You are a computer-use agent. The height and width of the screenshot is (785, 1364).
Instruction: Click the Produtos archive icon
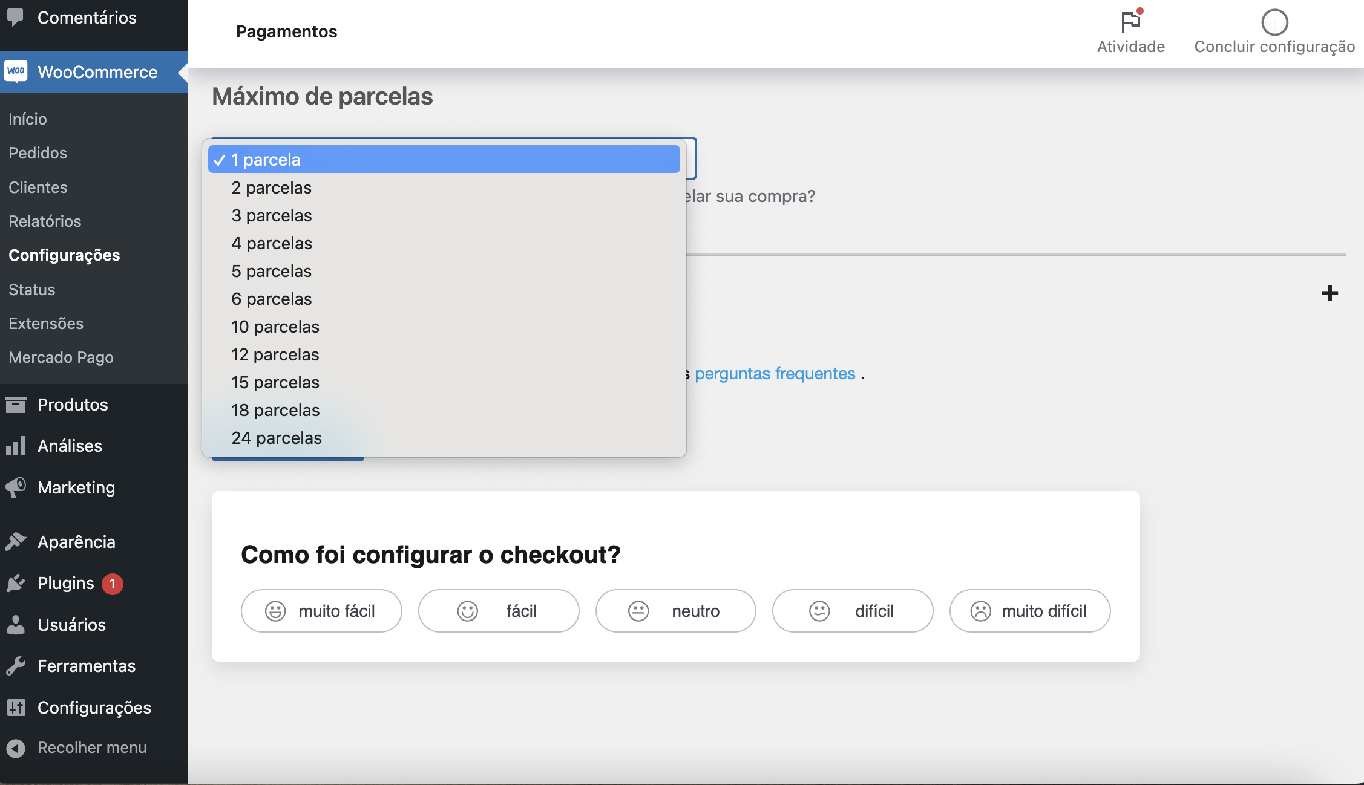tap(16, 405)
